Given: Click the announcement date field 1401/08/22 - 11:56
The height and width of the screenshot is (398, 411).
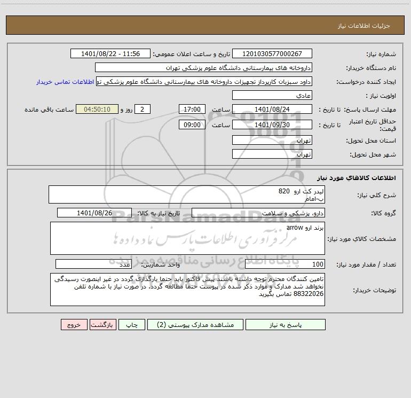Looking at the screenshot, I should click(x=110, y=53).
